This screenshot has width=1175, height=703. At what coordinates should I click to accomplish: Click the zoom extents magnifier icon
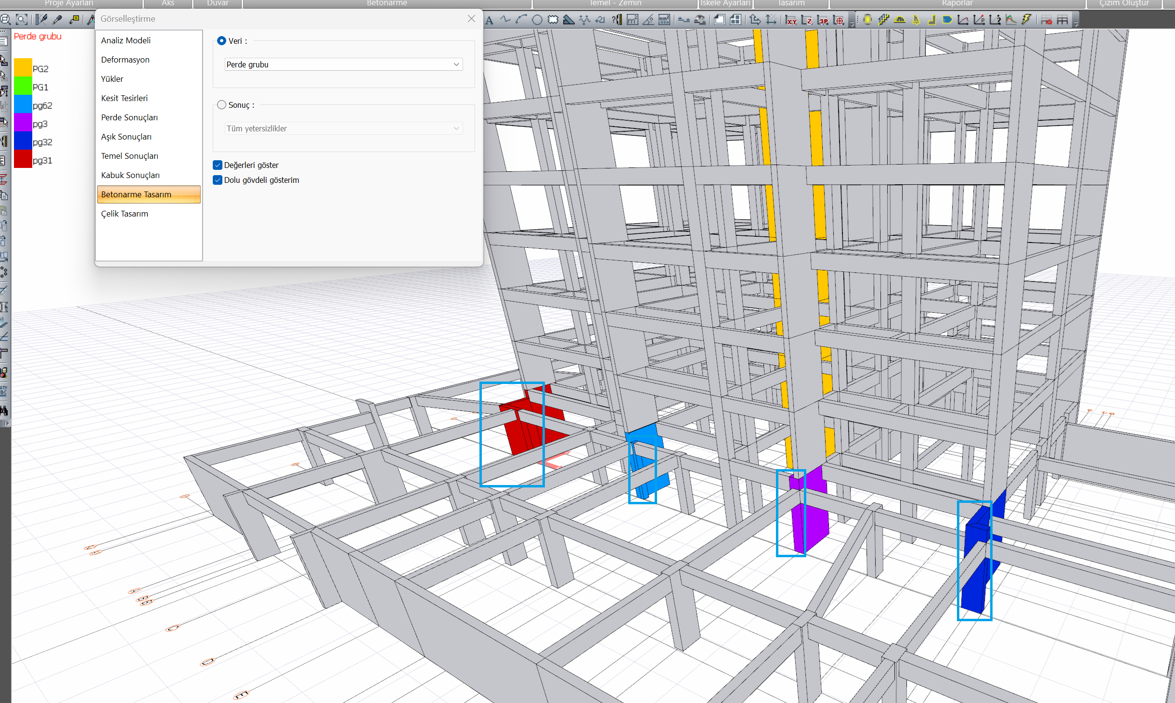tap(21, 20)
